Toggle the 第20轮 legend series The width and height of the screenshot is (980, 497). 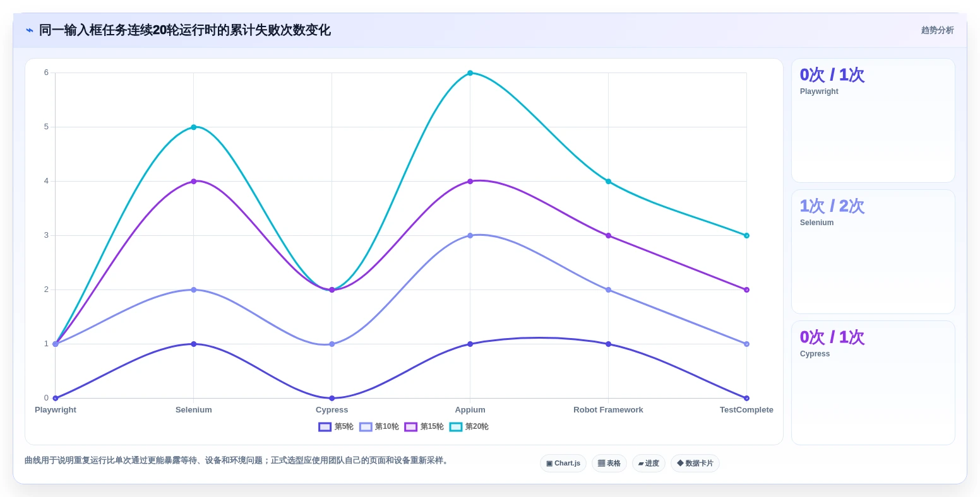coord(469,427)
